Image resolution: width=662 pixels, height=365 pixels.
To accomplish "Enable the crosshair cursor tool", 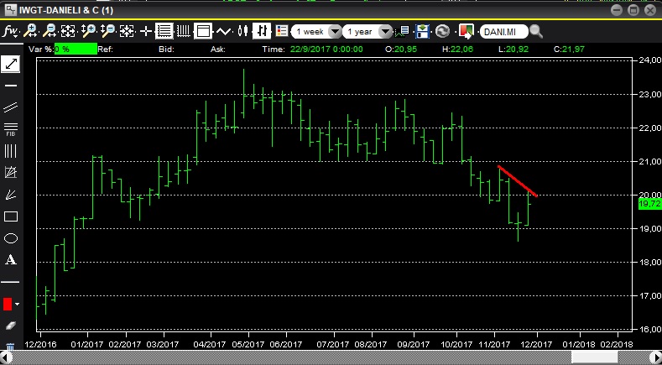I will tap(146, 31).
